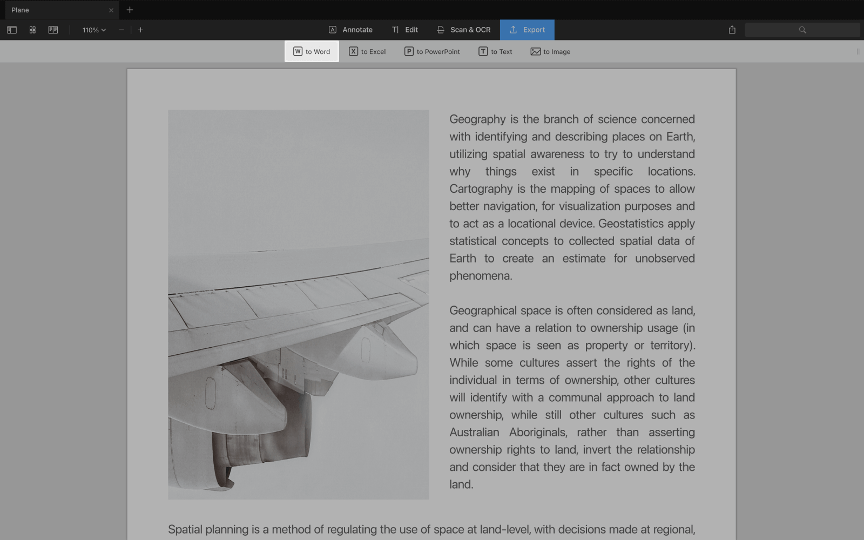The image size is (864, 540).
Task: Export the document to PowerPoint
Action: [x=432, y=51]
